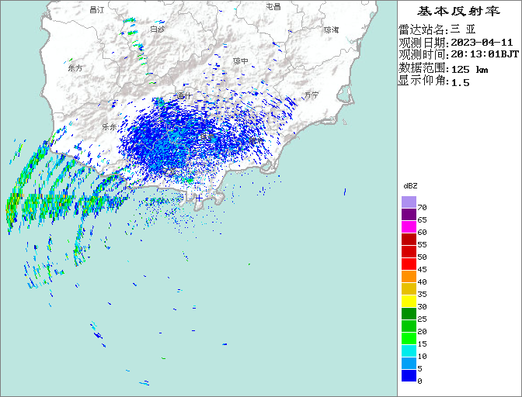Click the 0 label in the legend
The width and height of the screenshot is (522, 397).
click(x=419, y=381)
